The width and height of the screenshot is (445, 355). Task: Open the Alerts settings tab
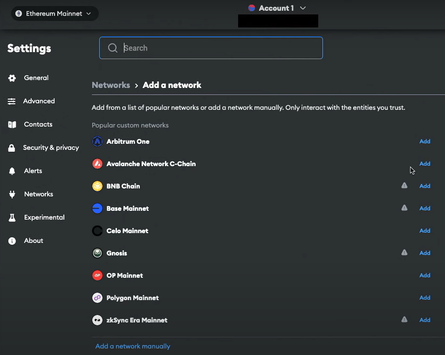[x=33, y=171]
